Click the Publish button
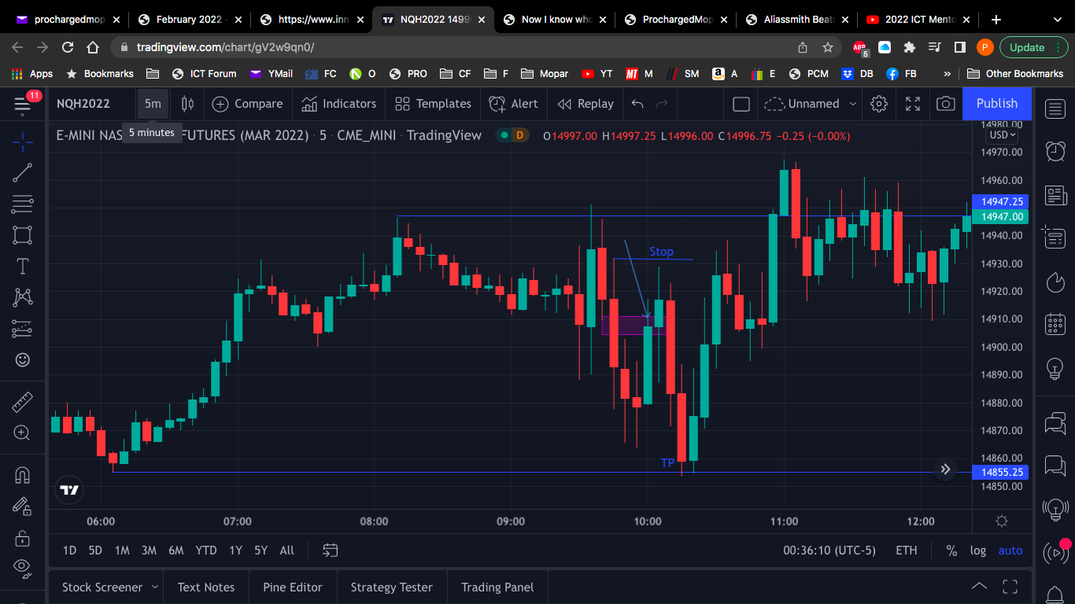1075x604 pixels. click(997, 104)
